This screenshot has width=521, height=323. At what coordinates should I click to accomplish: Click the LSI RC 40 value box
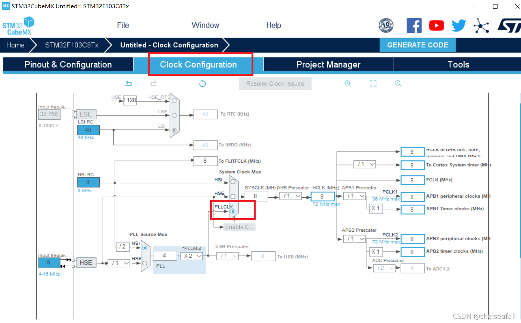(88, 130)
